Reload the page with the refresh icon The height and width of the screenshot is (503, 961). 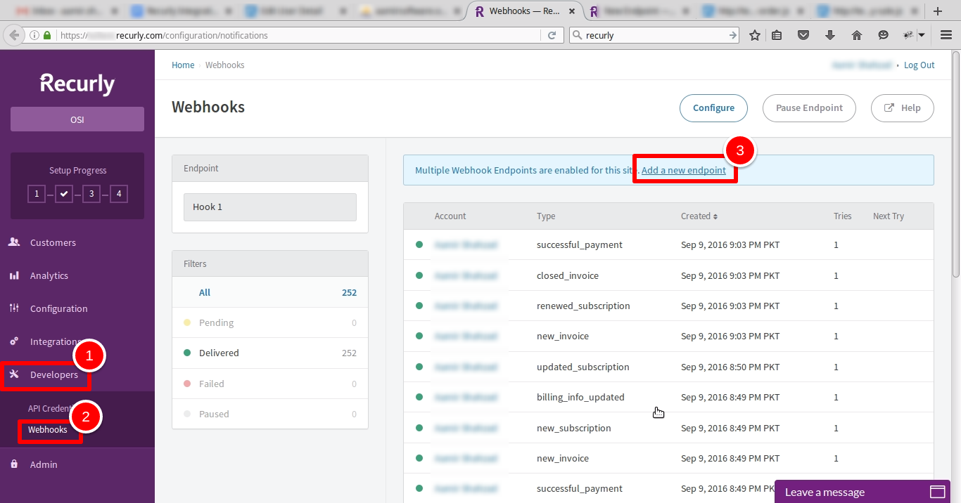tap(552, 35)
